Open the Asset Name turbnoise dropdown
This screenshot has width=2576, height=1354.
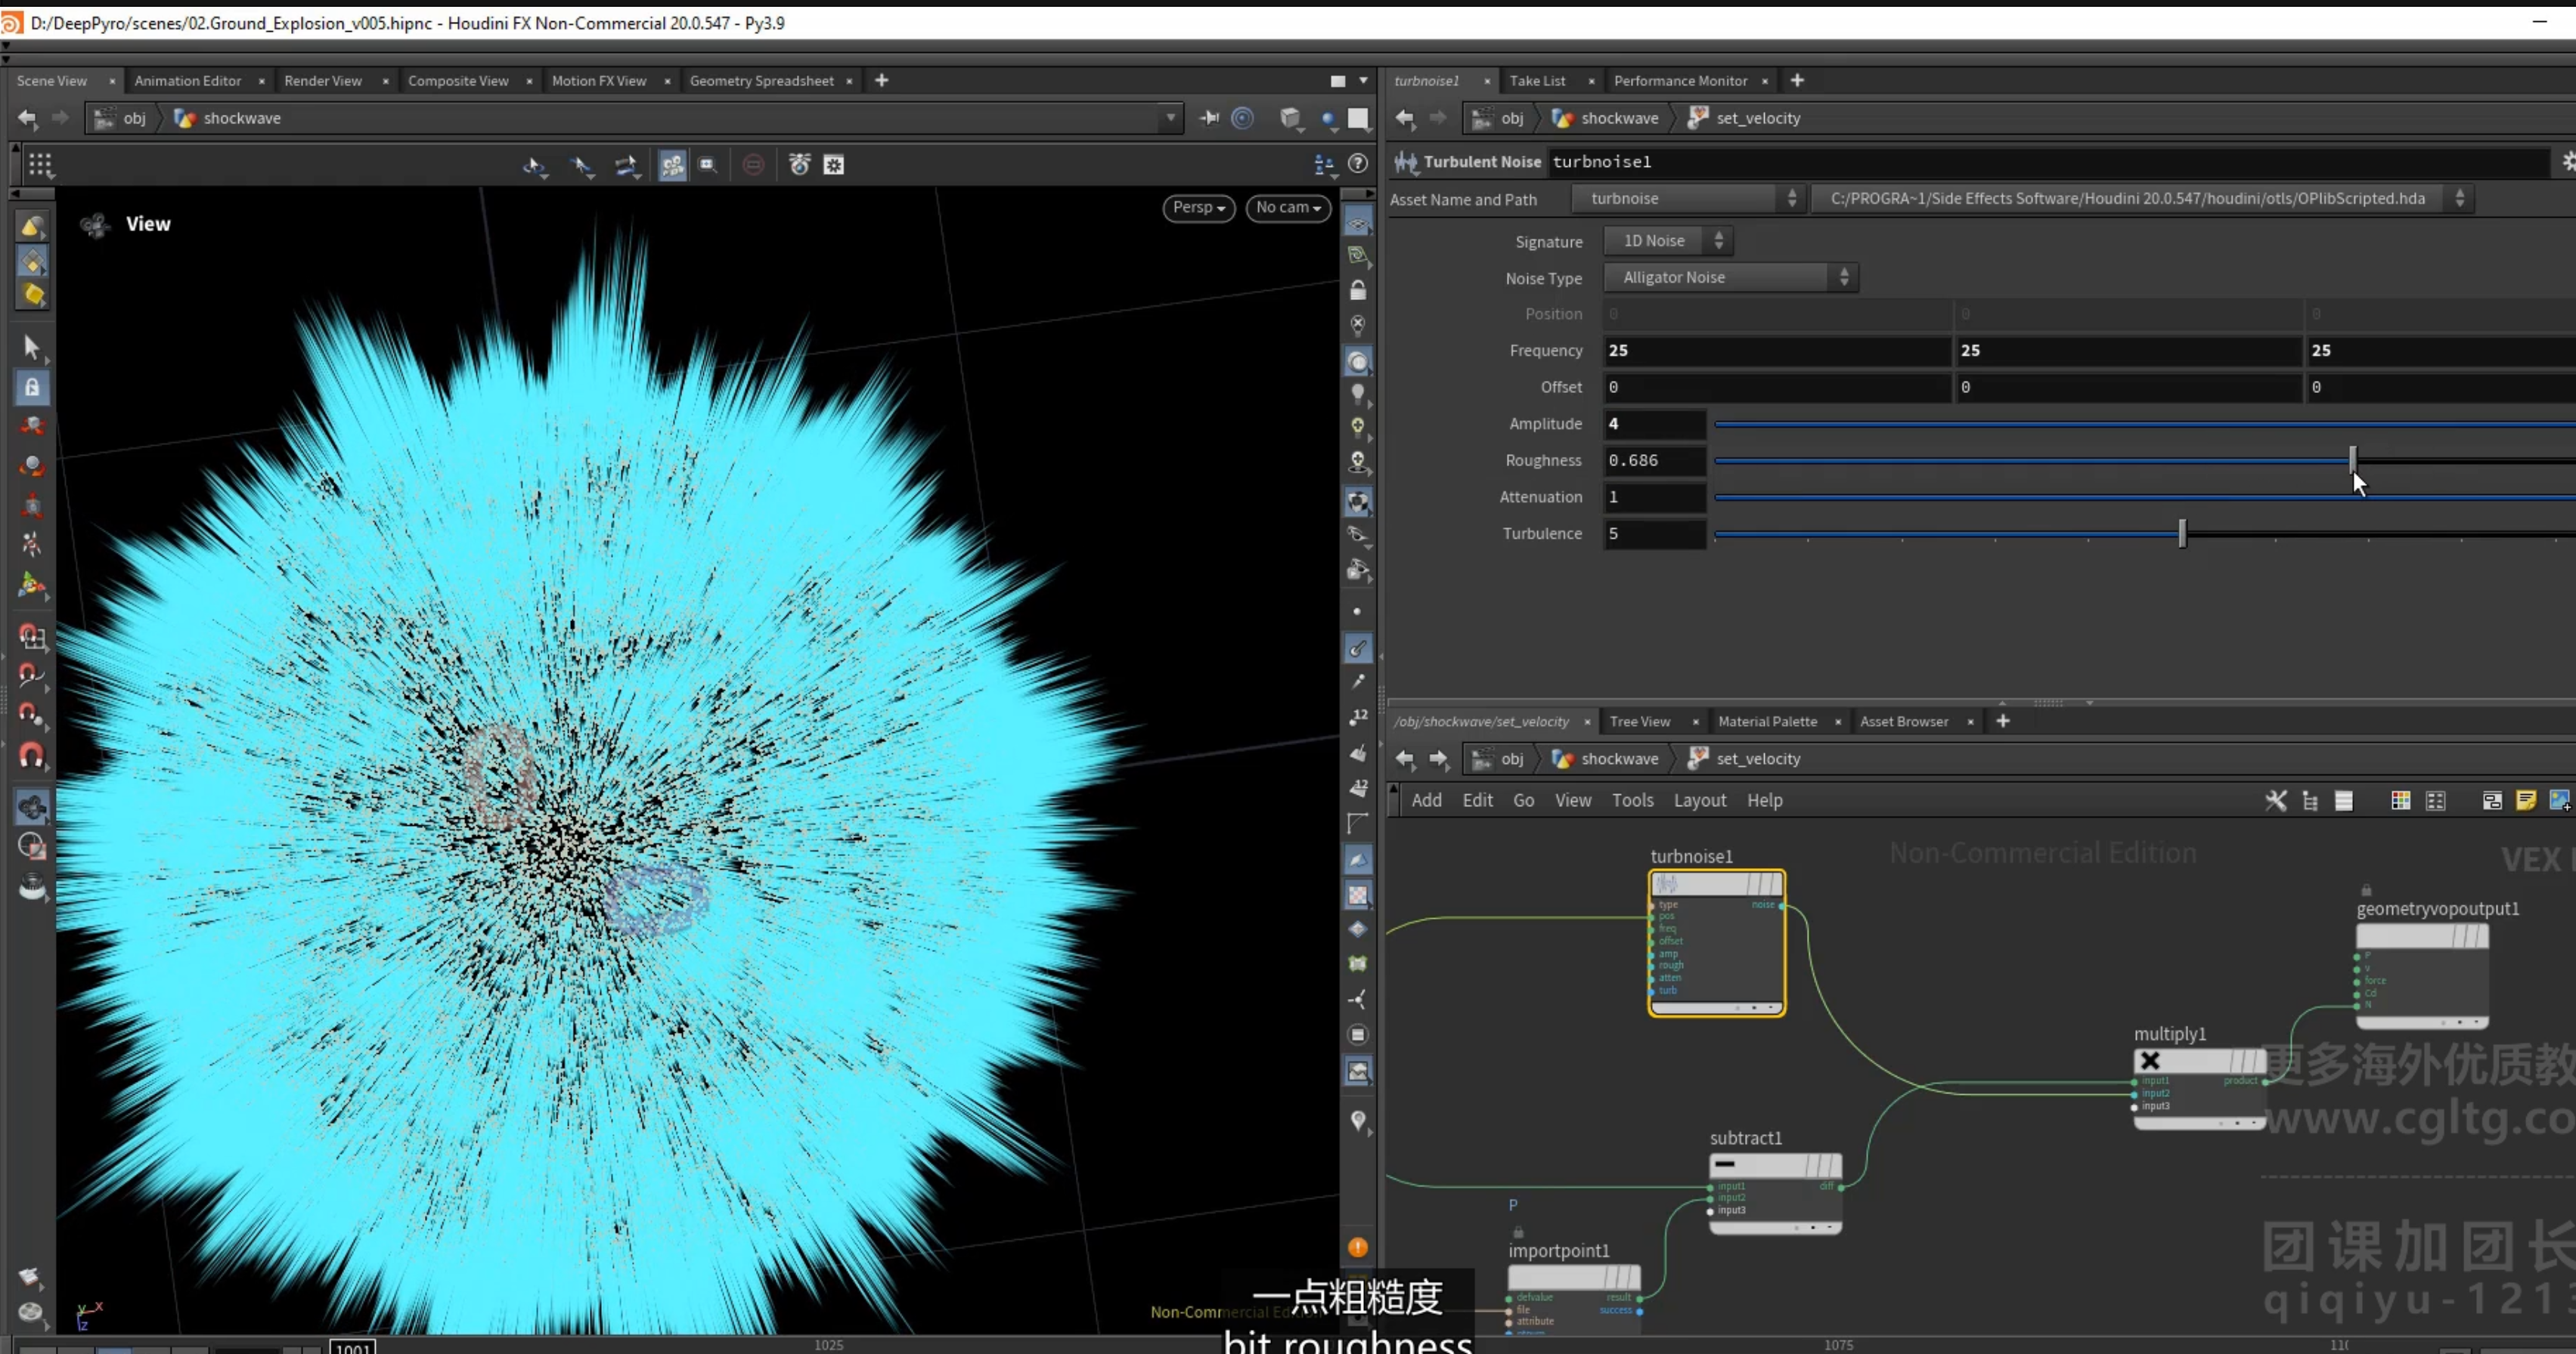click(x=1690, y=199)
